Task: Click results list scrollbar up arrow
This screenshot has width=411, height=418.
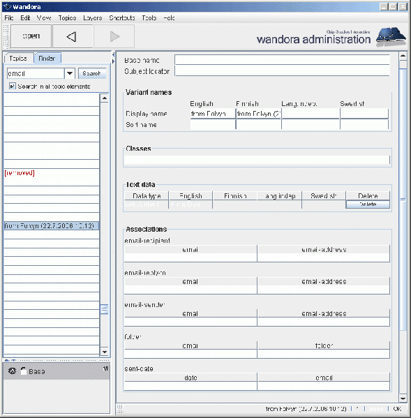Action: point(105,98)
